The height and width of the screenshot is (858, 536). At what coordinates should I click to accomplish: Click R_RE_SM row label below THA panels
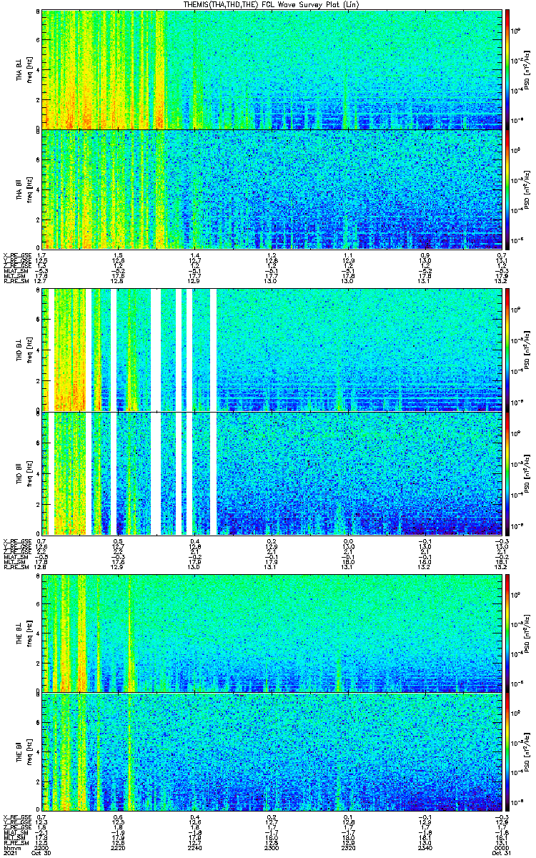coord(15,282)
